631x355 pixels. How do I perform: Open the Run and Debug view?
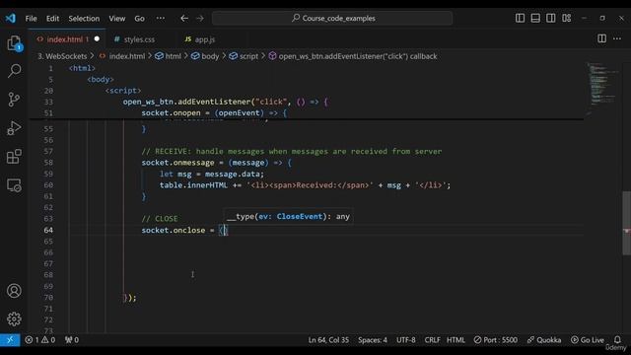pos(14,128)
